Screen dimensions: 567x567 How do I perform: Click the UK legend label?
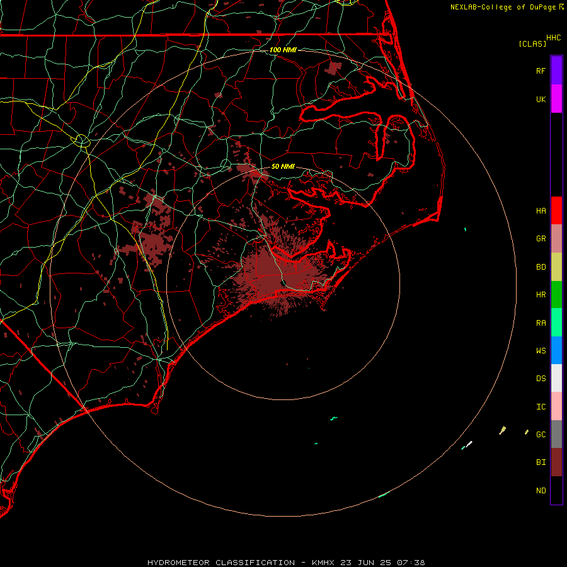(541, 99)
